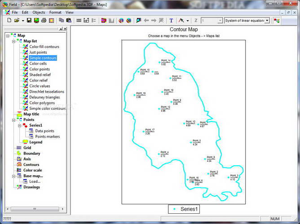Click the Color scale tree item
The image size is (300, 224).
pyautogui.click(x=32, y=170)
